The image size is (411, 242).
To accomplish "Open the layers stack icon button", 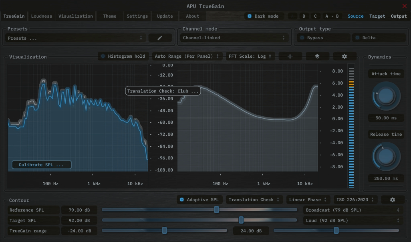I will click(x=317, y=56).
